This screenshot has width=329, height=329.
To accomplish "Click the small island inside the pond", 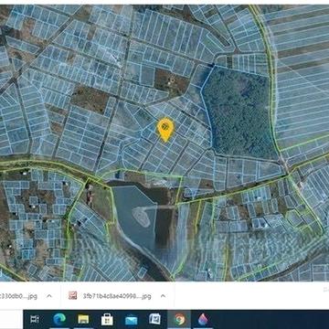I will pos(141,217).
